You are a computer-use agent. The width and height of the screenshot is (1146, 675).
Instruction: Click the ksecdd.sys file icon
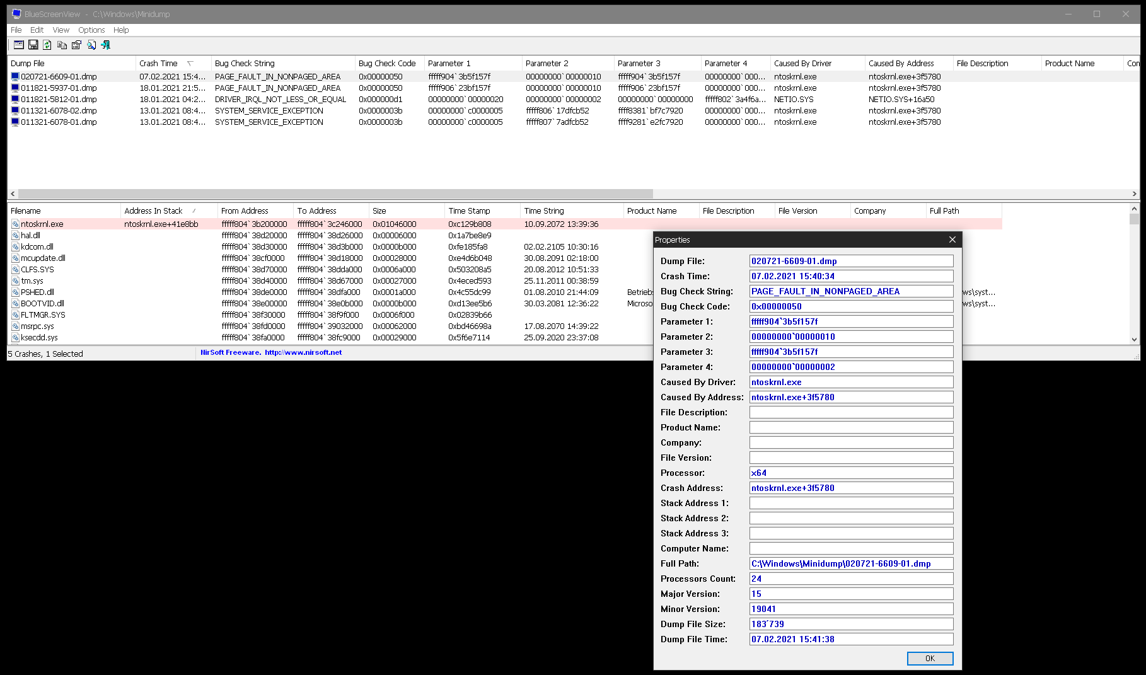(15, 337)
